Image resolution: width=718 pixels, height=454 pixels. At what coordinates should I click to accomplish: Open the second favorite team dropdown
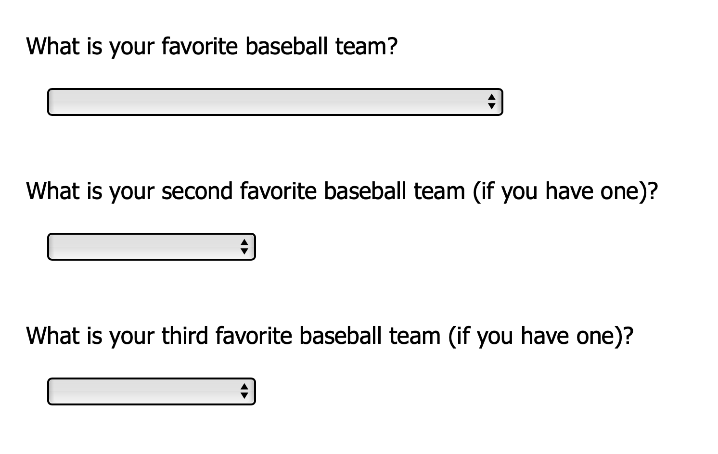coord(151,247)
